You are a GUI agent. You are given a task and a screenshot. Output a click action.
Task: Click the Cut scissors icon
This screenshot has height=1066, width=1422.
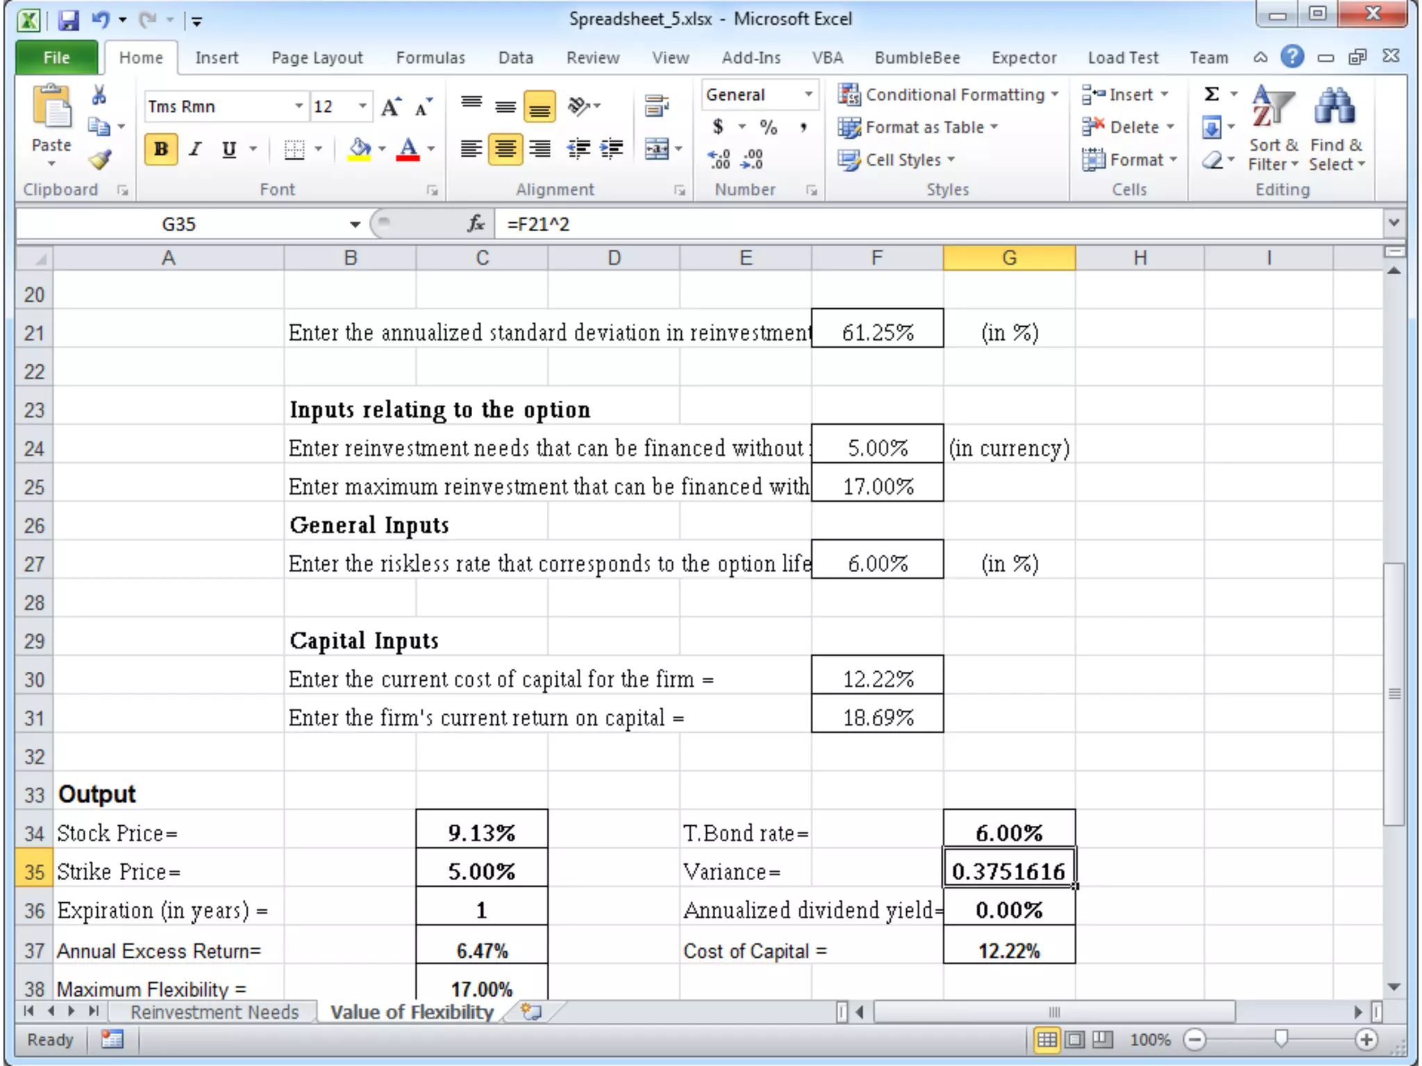tap(99, 95)
